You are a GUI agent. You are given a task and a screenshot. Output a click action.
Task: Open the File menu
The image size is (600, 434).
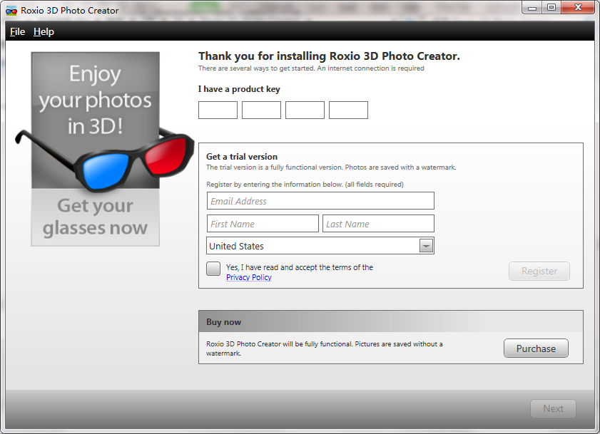pos(17,32)
